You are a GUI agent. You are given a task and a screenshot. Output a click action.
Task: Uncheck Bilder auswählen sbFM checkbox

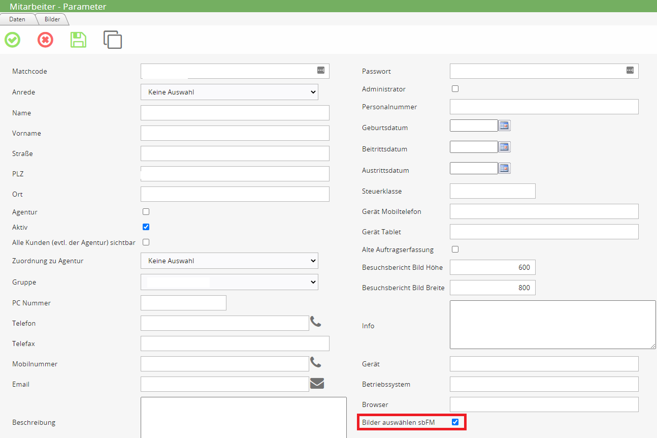point(455,422)
